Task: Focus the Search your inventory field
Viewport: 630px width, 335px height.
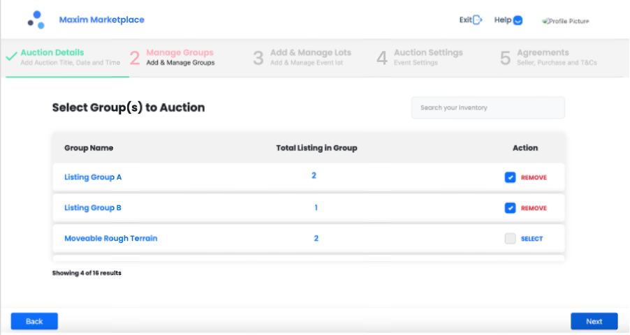Action: [x=488, y=107]
